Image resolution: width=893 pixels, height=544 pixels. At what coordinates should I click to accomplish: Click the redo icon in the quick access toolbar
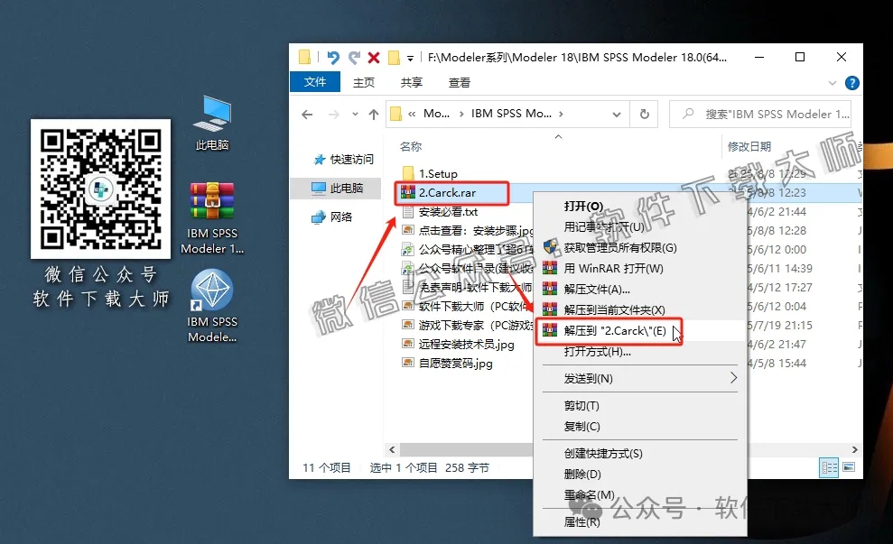(x=356, y=56)
